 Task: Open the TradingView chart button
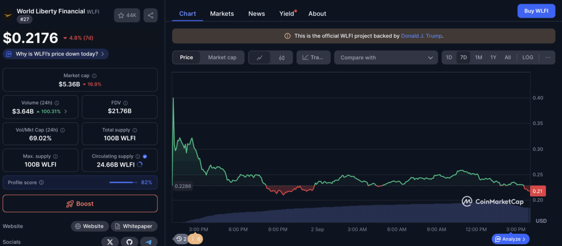tap(313, 57)
